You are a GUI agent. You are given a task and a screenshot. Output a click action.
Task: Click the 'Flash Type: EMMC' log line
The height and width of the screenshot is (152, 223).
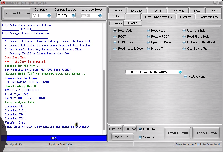click(x=17, y=94)
